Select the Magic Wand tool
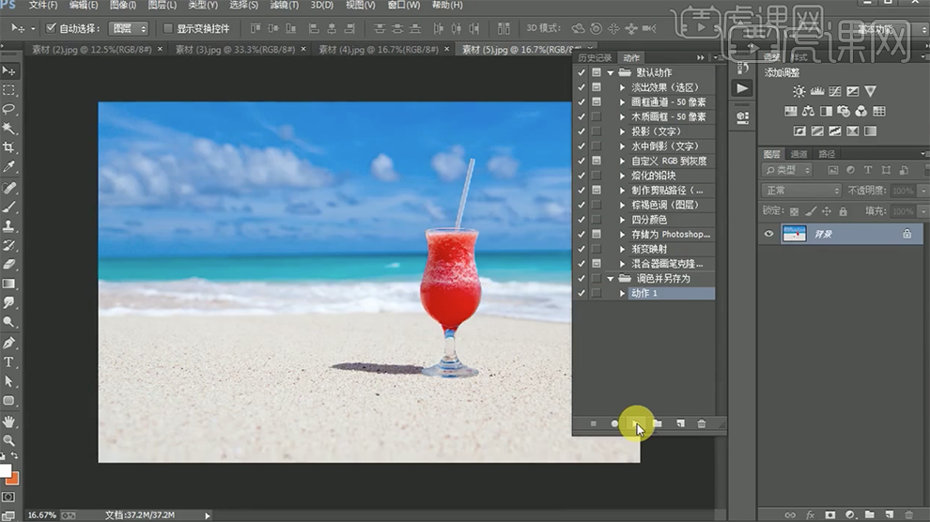The height and width of the screenshot is (522, 930). click(x=8, y=129)
